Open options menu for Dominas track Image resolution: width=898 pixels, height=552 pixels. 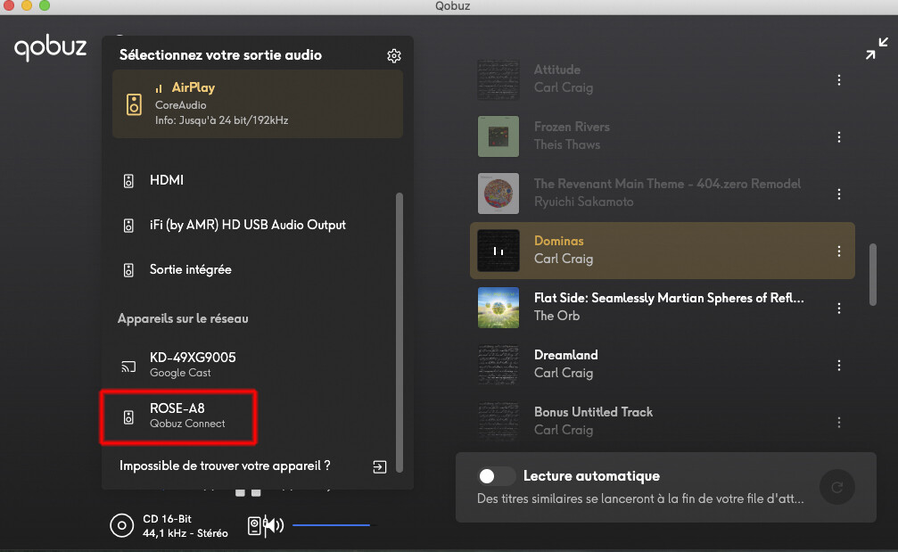point(839,251)
